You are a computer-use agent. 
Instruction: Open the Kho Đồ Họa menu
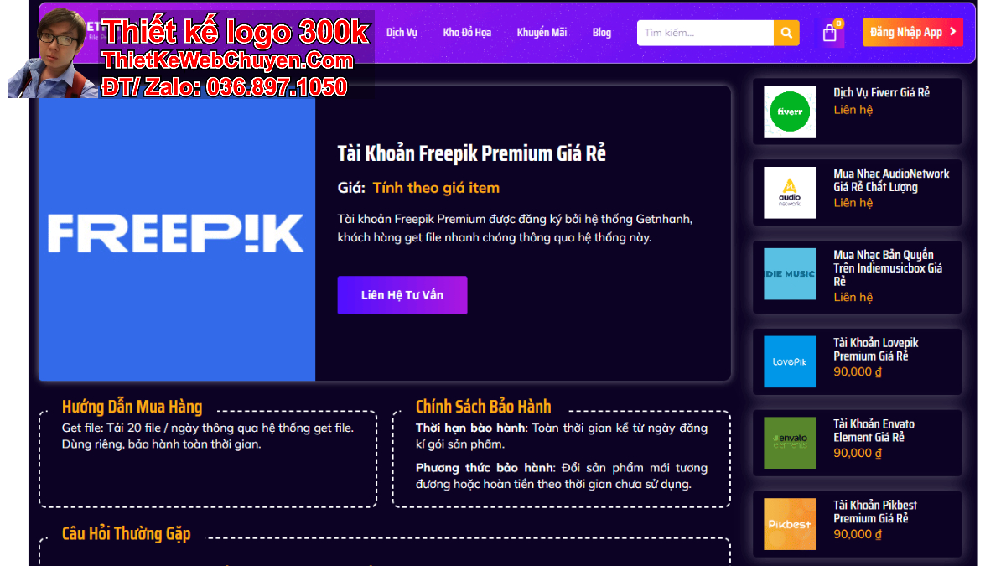pos(467,33)
